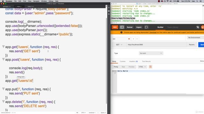Open the Extension Manager icon in Brackets
The width and height of the screenshot is (204, 114).
pyautogui.click(x=109, y=11)
